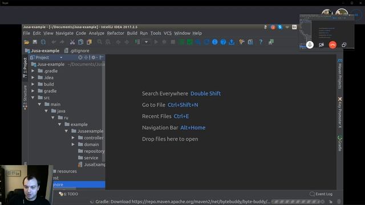Toggle the Key Promoter X side tab
Screen dimensions: 365x205
(x=340, y=113)
